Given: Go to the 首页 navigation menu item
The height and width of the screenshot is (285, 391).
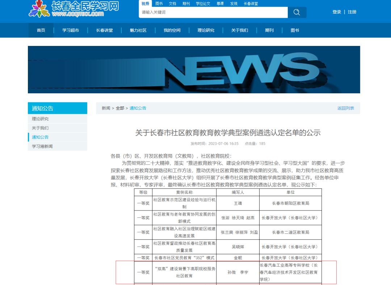Looking at the screenshot, I should coord(41,30).
